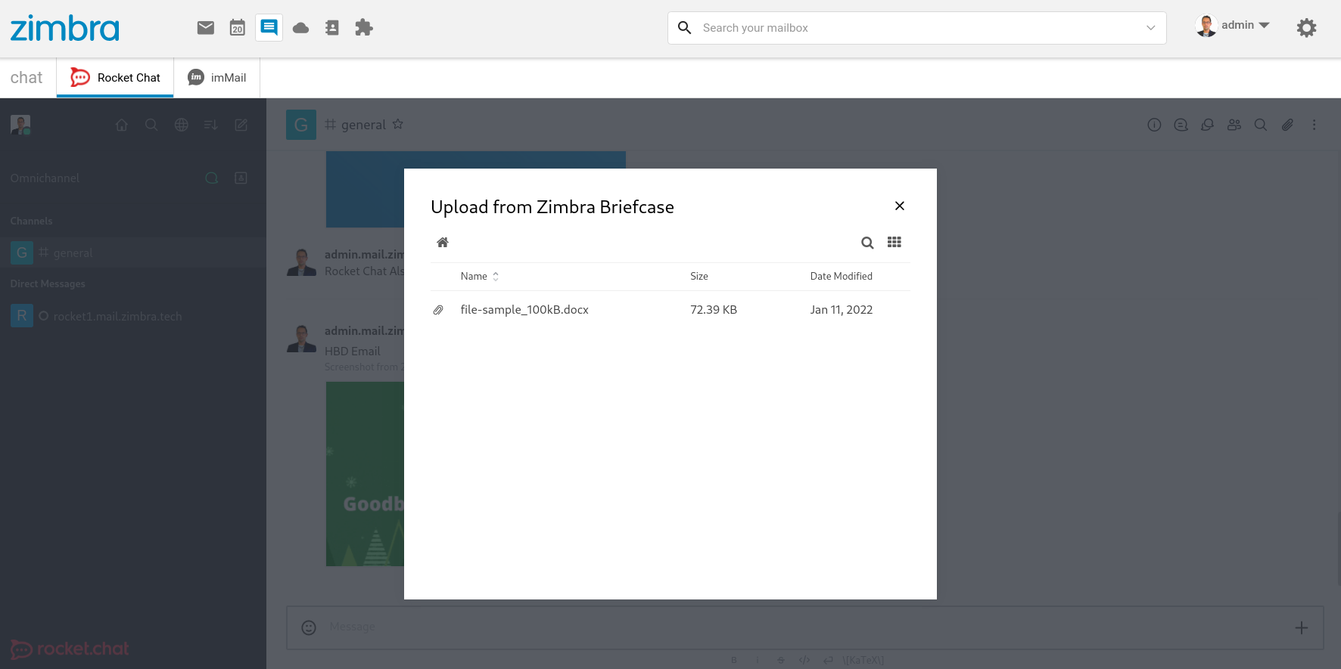Favorite the general channel star
The height and width of the screenshot is (669, 1341).
pos(398,124)
